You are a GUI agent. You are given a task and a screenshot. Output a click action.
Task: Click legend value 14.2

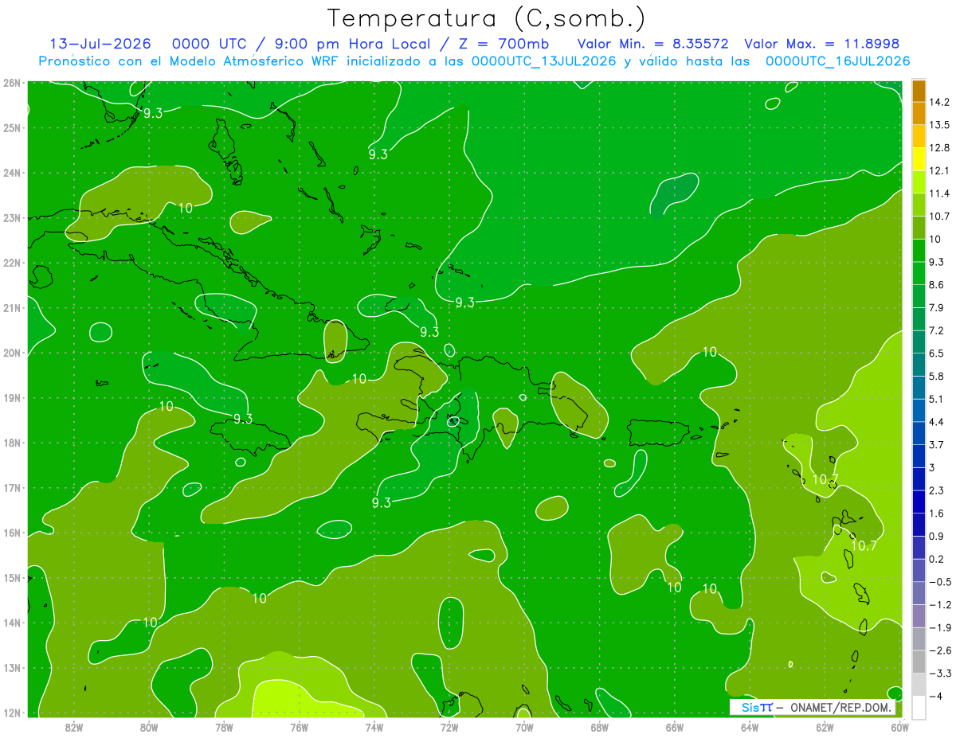tap(939, 103)
